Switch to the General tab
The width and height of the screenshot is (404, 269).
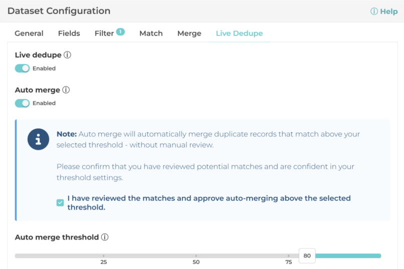[x=29, y=33]
